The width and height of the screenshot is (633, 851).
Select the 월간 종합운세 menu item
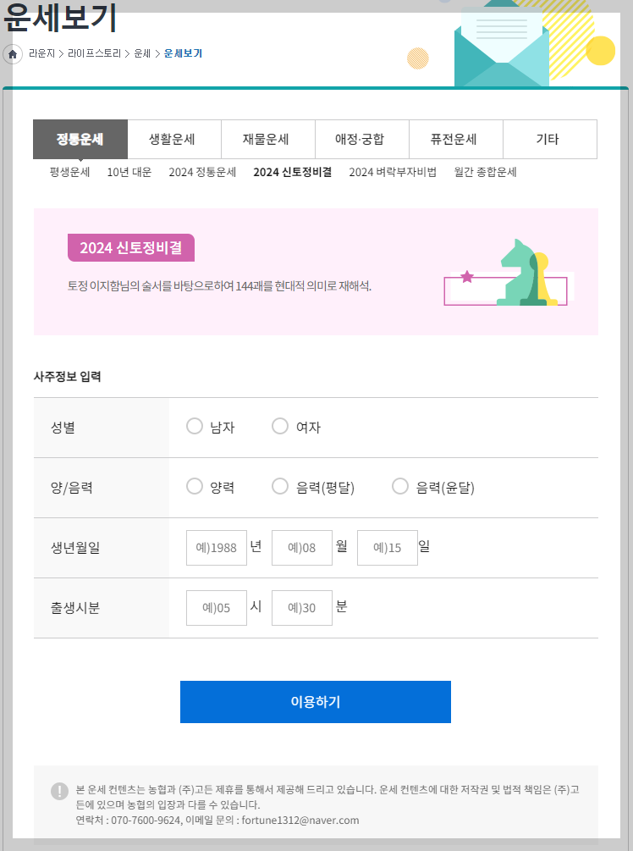tap(488, 171)
